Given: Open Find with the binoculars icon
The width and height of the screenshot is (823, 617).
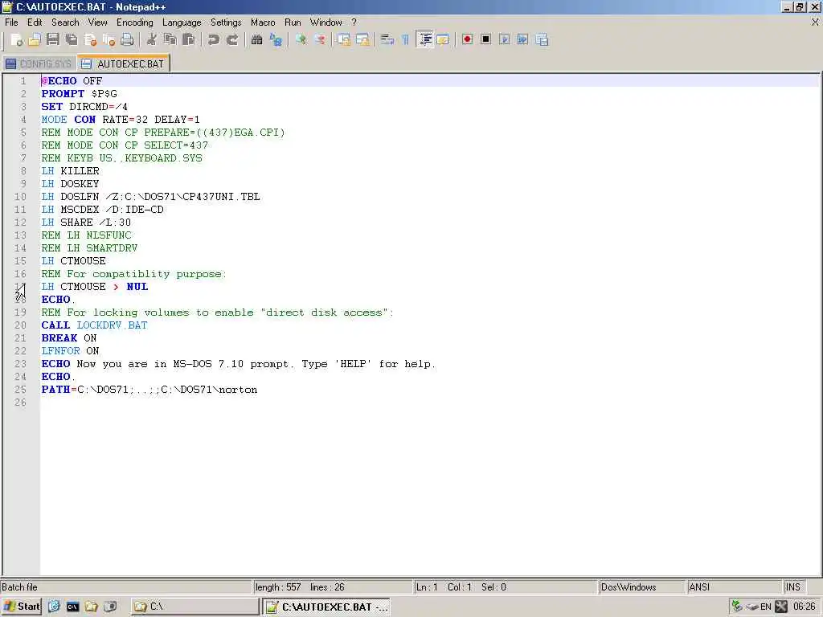Looking at the screenshot, I should click(x=256, y=40).
